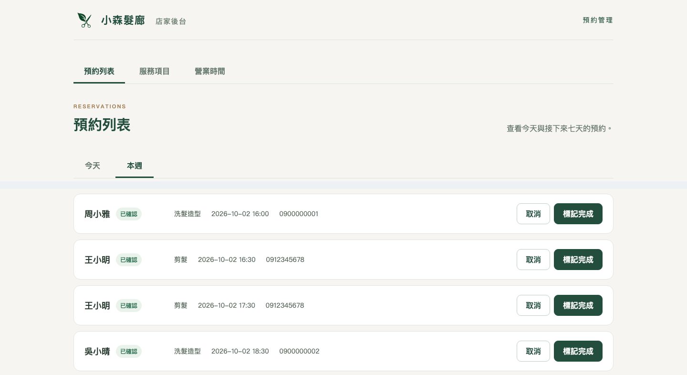Image resolution: width=687 pixels, height=375 pixels.
Task: Click 取消 on 吳小晴's 18:30 reservation
Action: (533, 351)
